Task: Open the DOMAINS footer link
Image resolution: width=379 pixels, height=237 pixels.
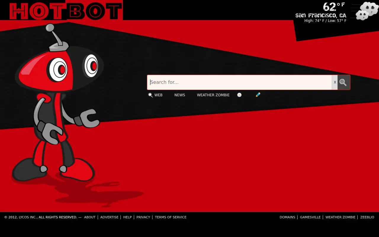Action: 287,217
